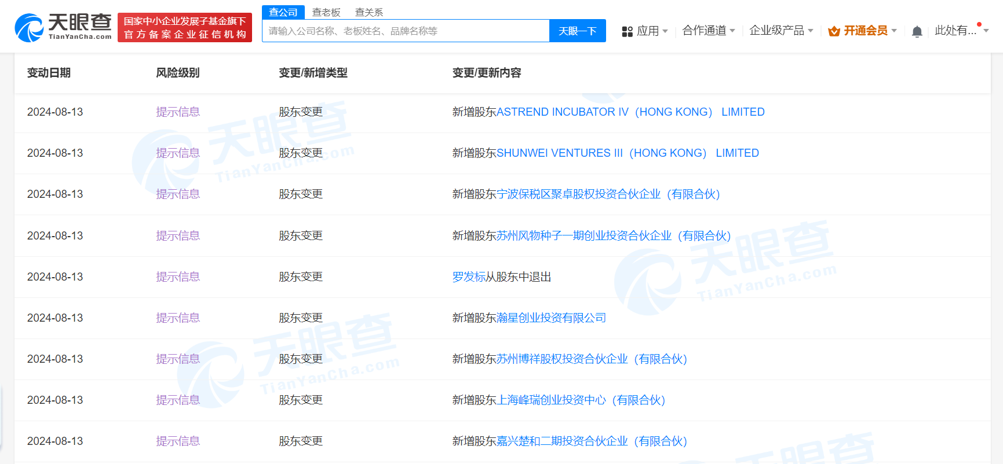1003x464 pixels.
Task: Open the 此处有... user account menu
Action: 960,31
